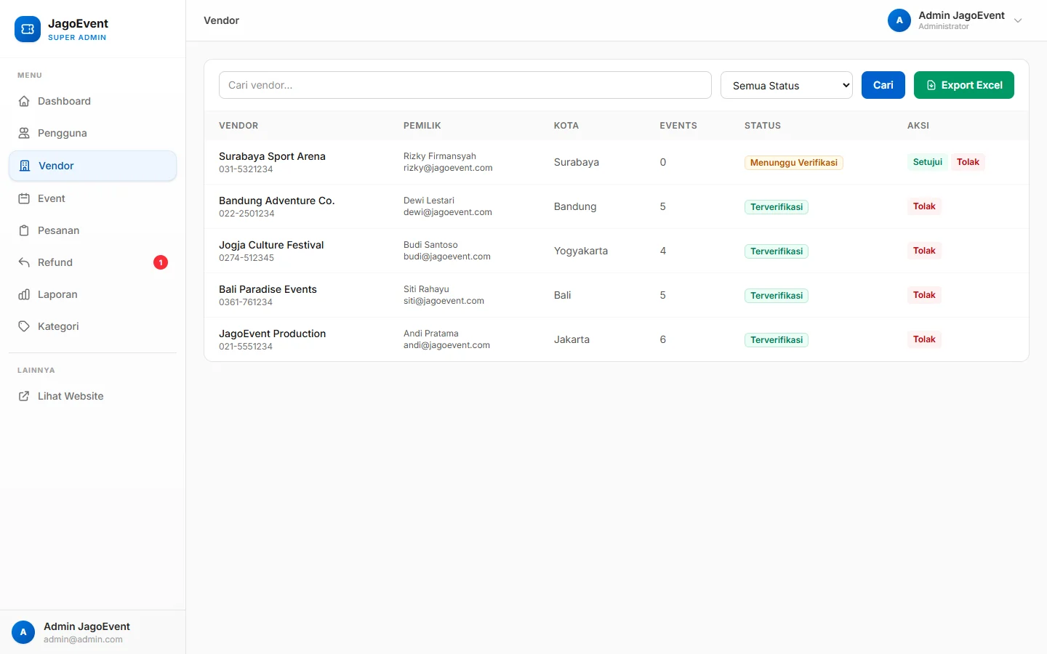Viewport: 1047px width, 654px height.
Task: Click admin@admin.com in the sidebar footer
Action: (83, 639)
